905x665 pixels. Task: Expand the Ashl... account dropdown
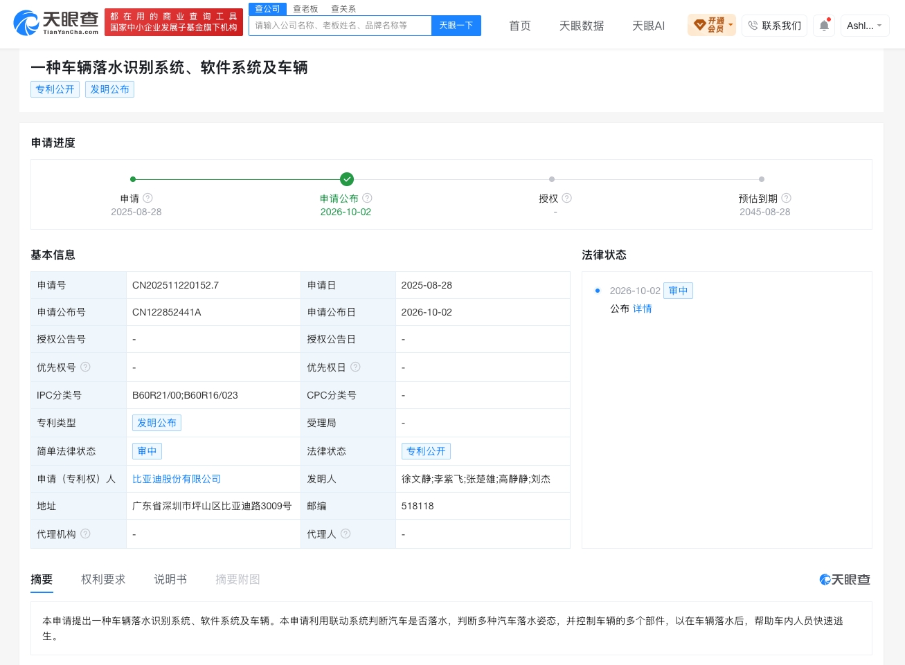coord(865,26)
